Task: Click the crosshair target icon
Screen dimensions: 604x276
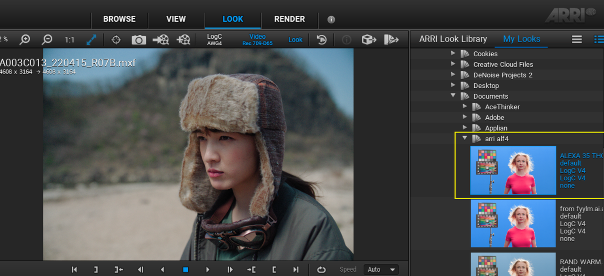Action: [x=116, y=40]
